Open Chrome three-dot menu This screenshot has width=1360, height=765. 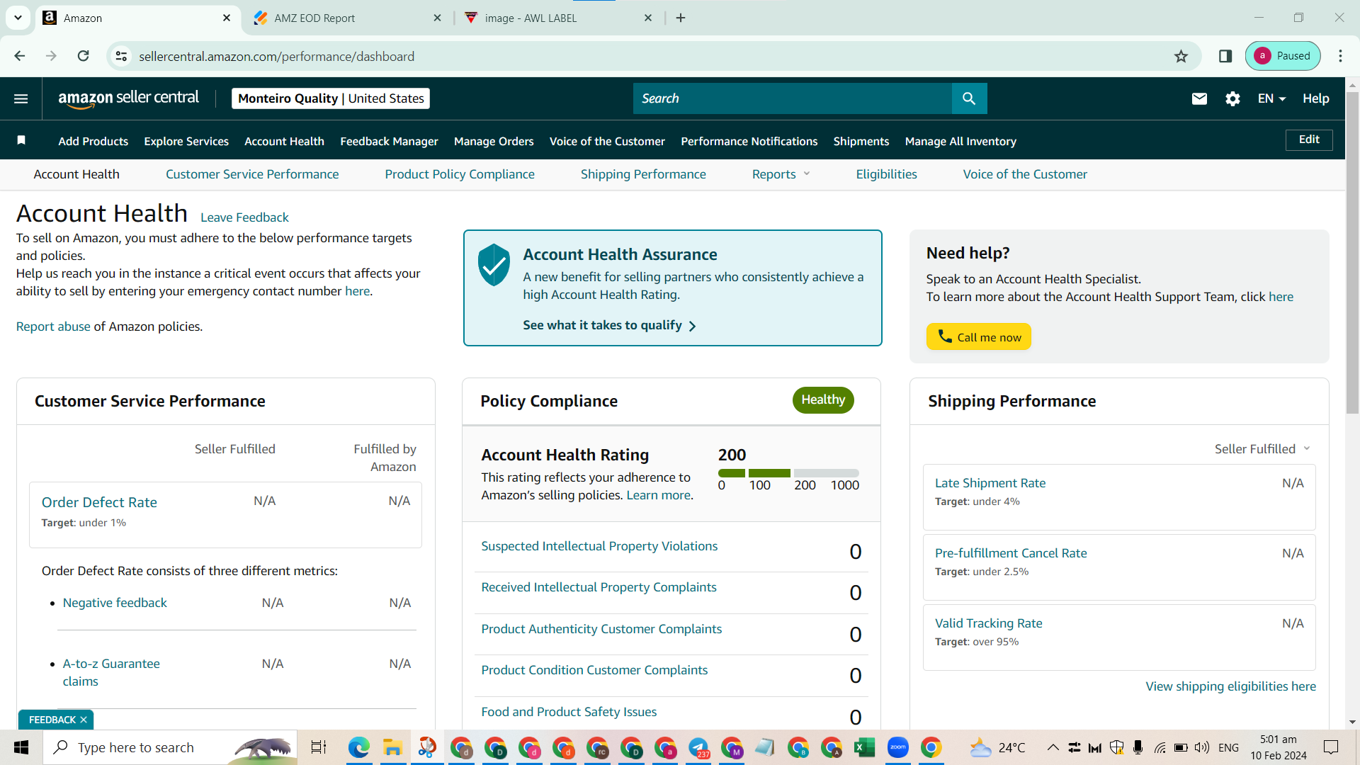coord(1340,56)
